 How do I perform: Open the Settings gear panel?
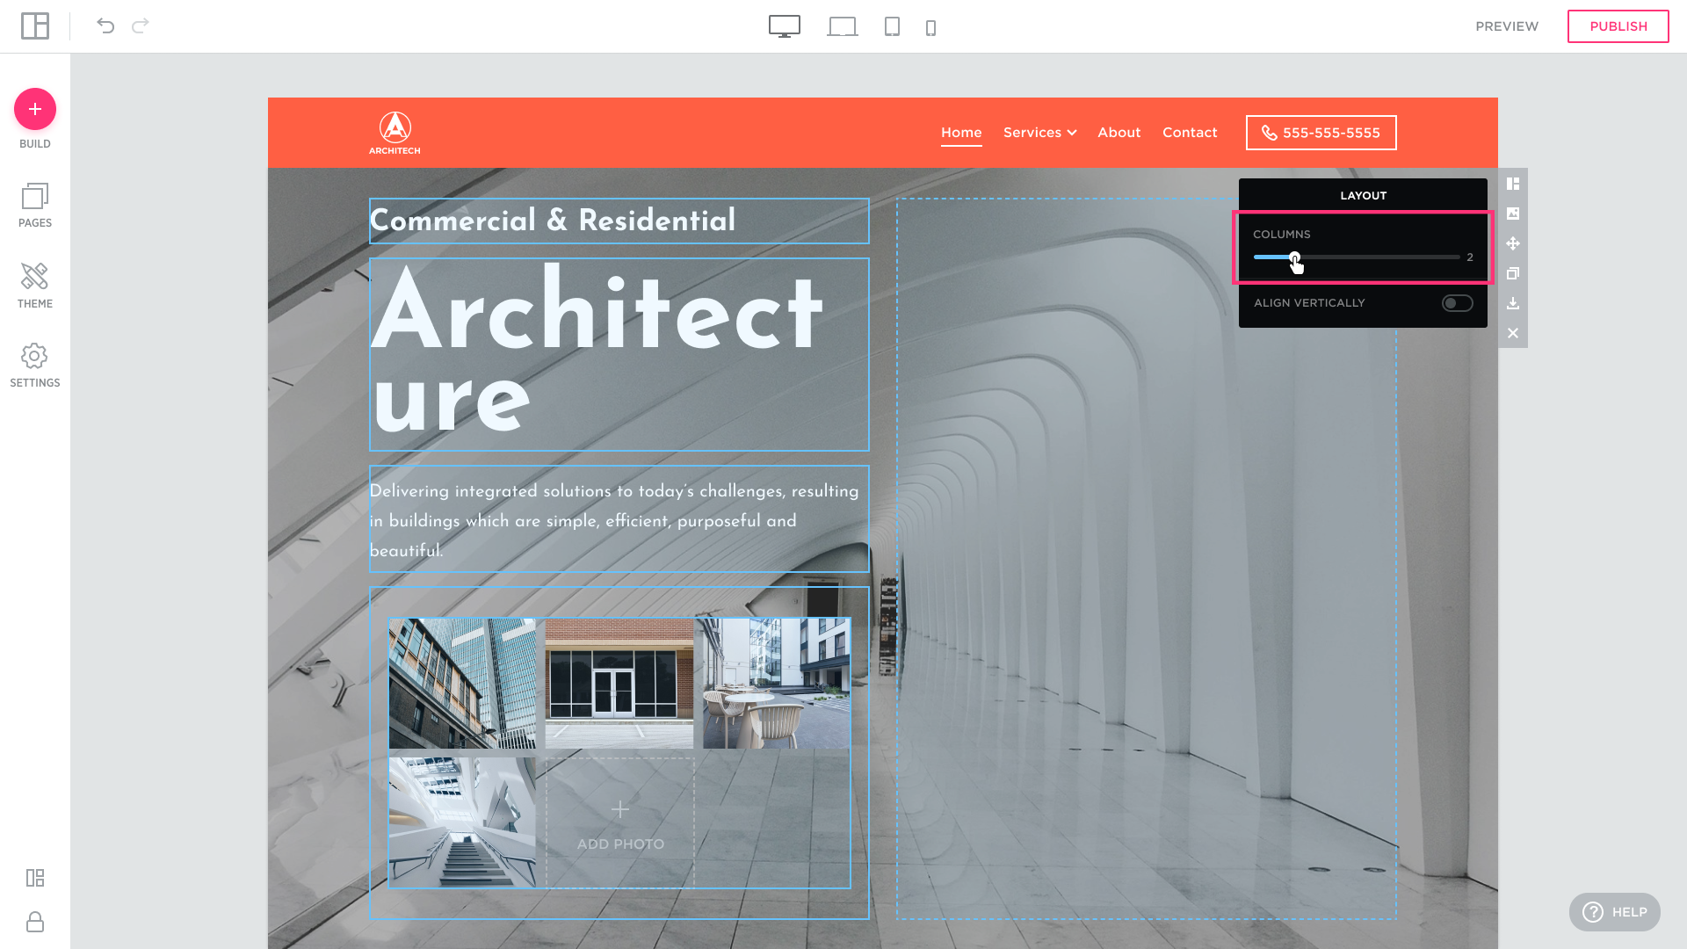[35, 366]
